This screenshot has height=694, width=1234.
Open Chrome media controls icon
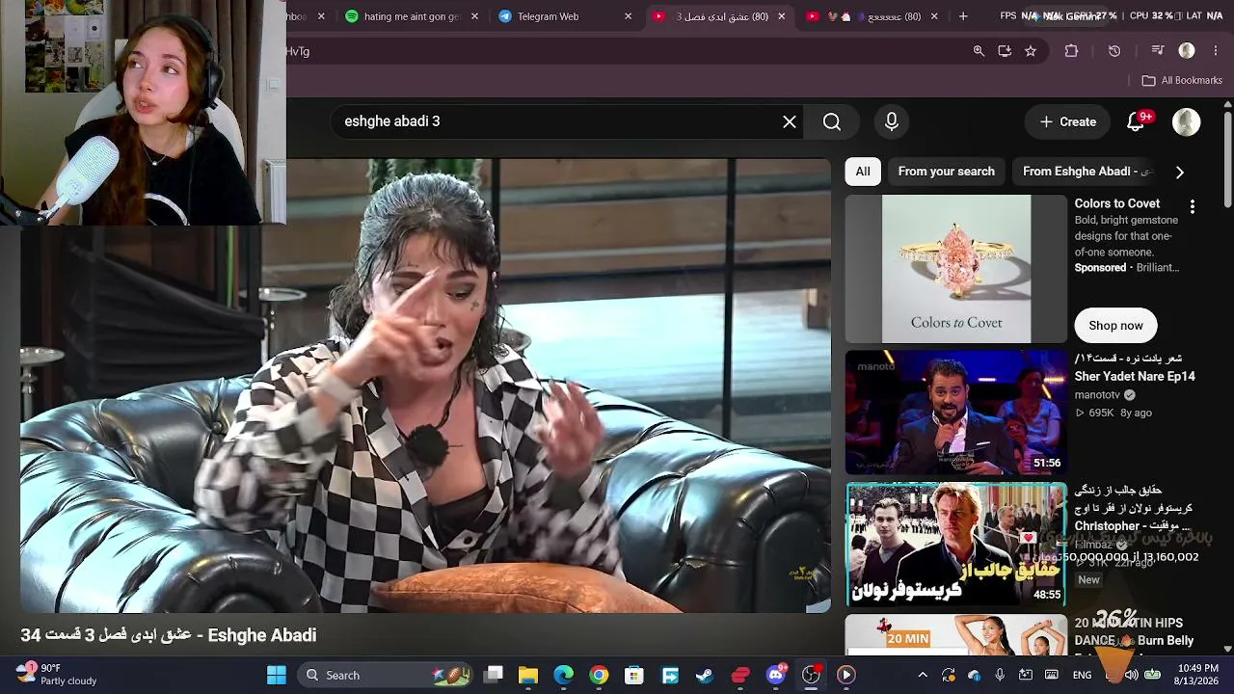tap(1158, 51)
